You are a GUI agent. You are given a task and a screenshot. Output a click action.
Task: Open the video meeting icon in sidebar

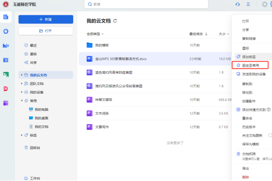[6, 46]
